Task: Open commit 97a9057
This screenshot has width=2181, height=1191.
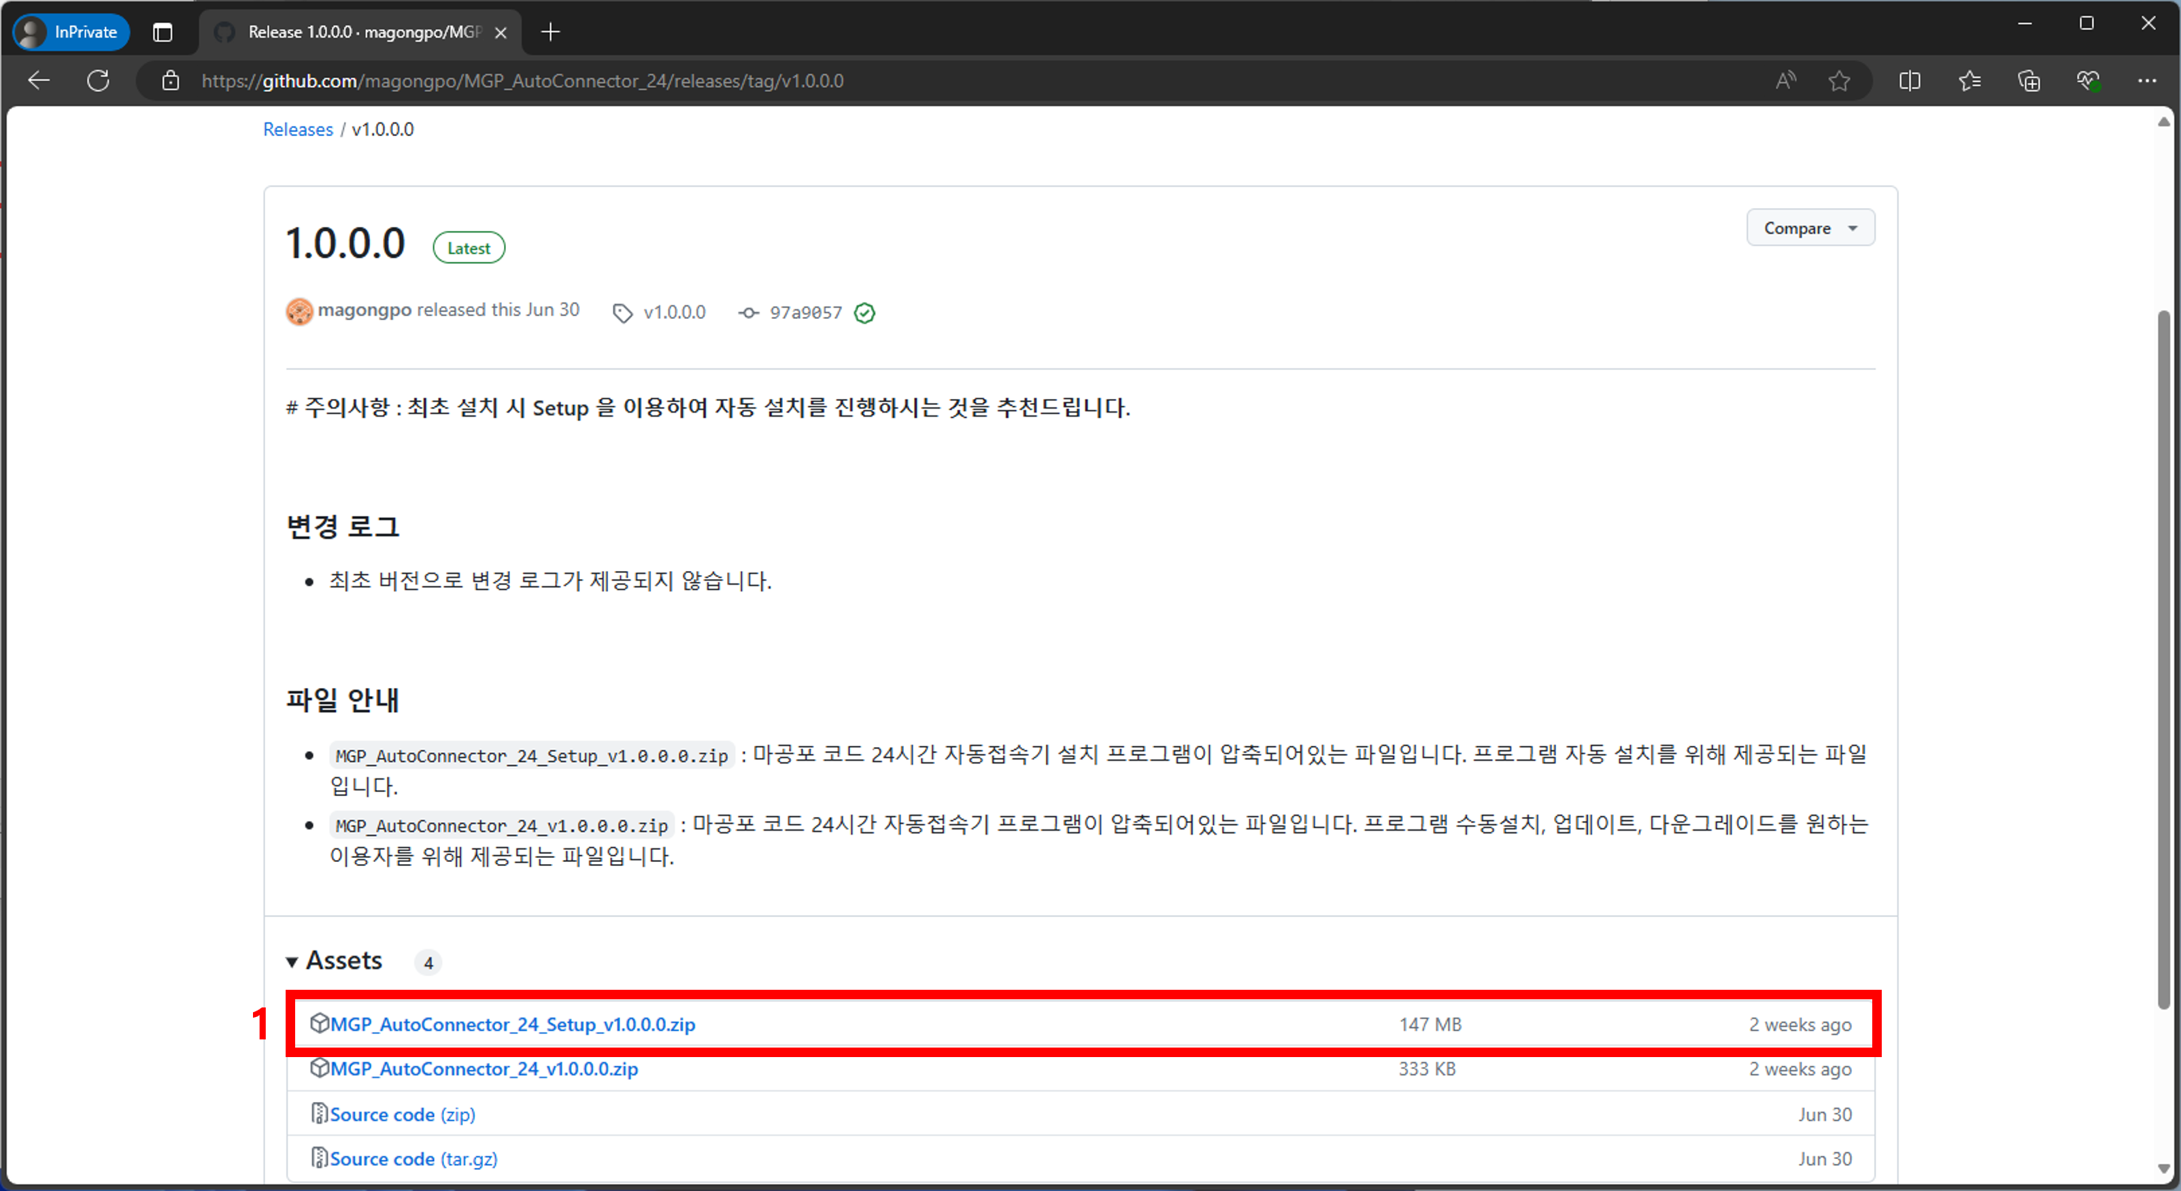Action: coord(806,312)
